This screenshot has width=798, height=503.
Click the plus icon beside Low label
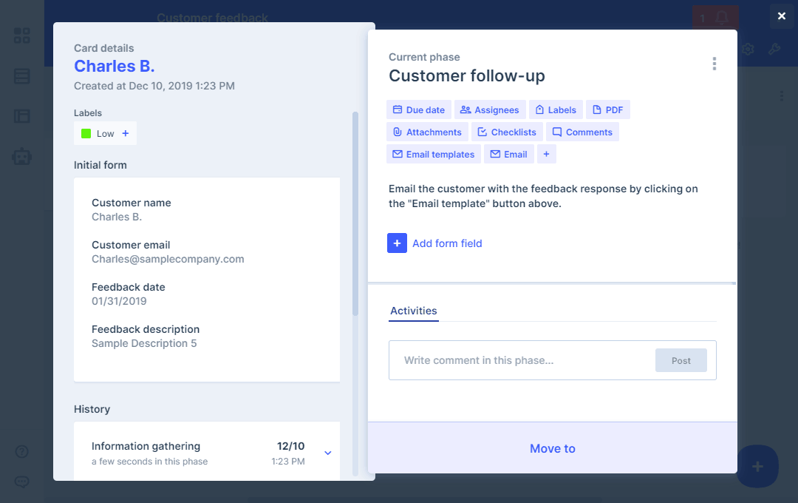point(125,134)
